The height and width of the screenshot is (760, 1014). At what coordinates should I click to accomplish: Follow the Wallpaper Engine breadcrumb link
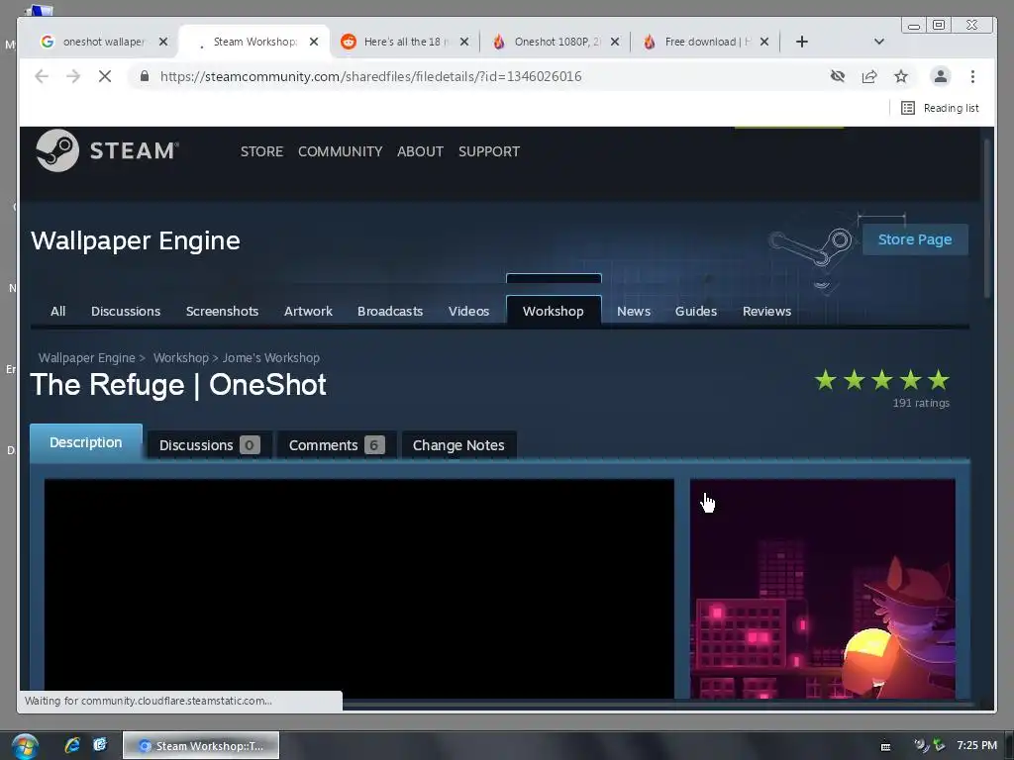87,357
